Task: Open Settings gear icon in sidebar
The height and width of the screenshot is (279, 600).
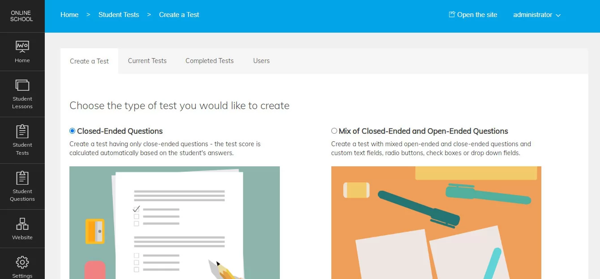Action: [x=22, y=262]
